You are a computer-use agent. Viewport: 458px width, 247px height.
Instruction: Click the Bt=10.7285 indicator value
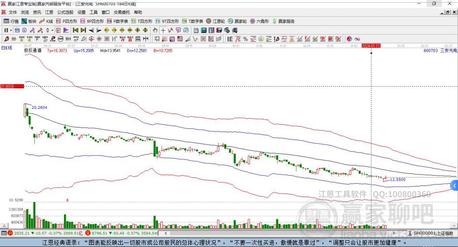163,50
